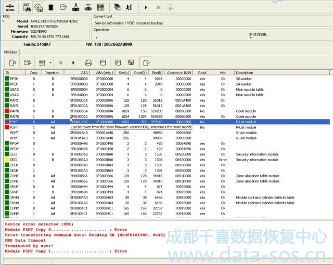Sort by the ID column header
This screenshot has width=333, height=265.
pos(15,73)
